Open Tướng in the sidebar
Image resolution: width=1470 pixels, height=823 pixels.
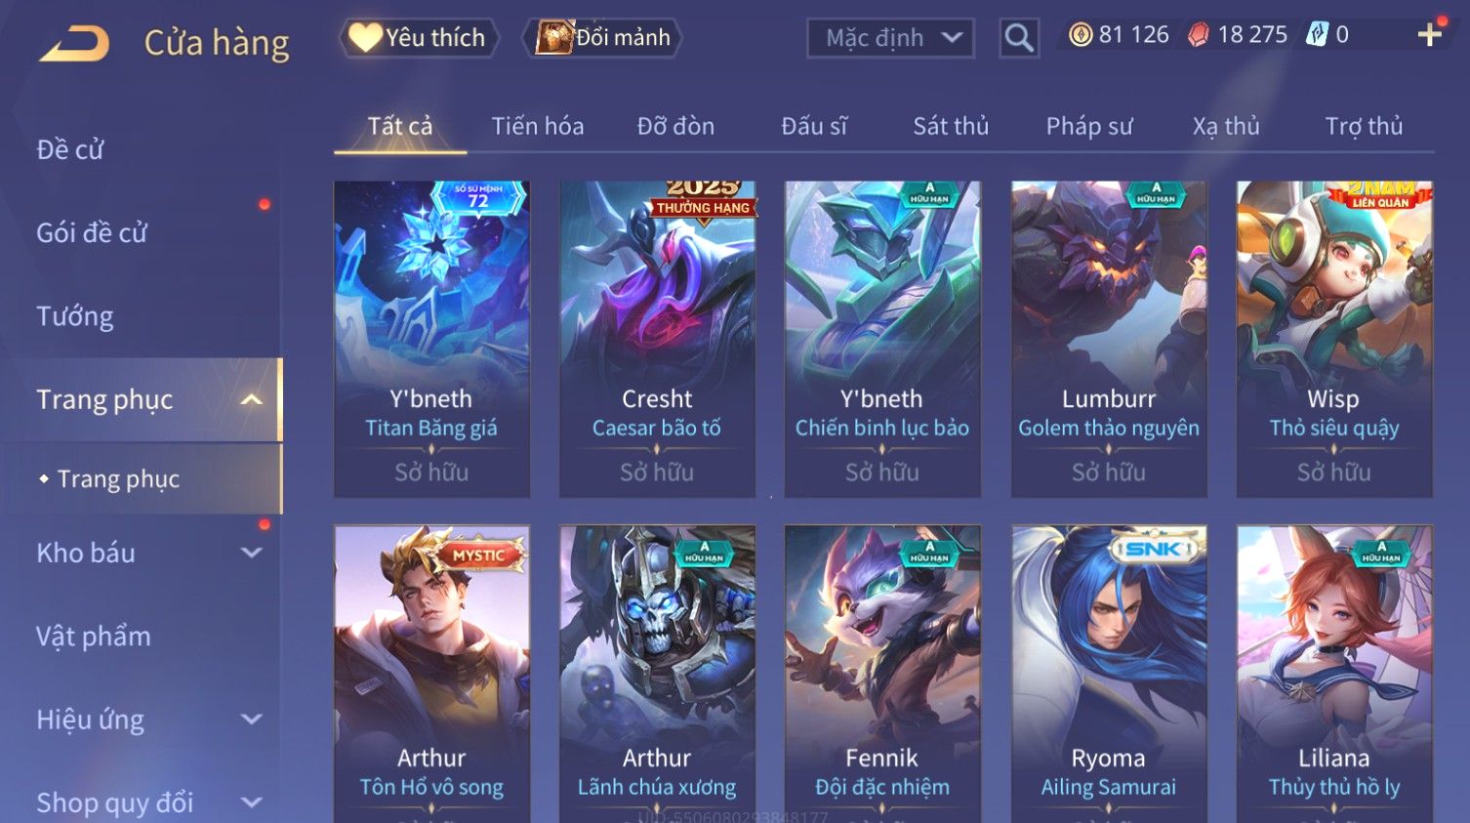75,316
